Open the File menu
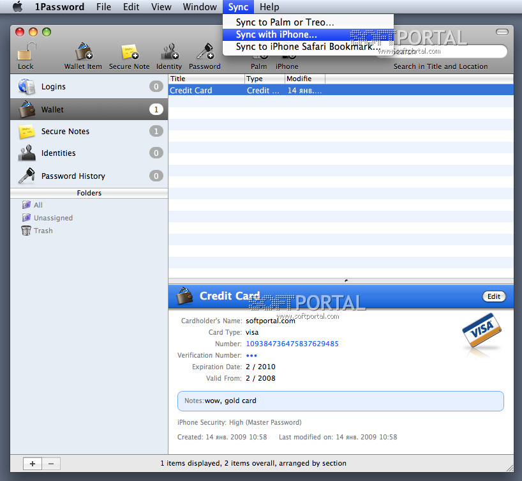 (103, 6)
